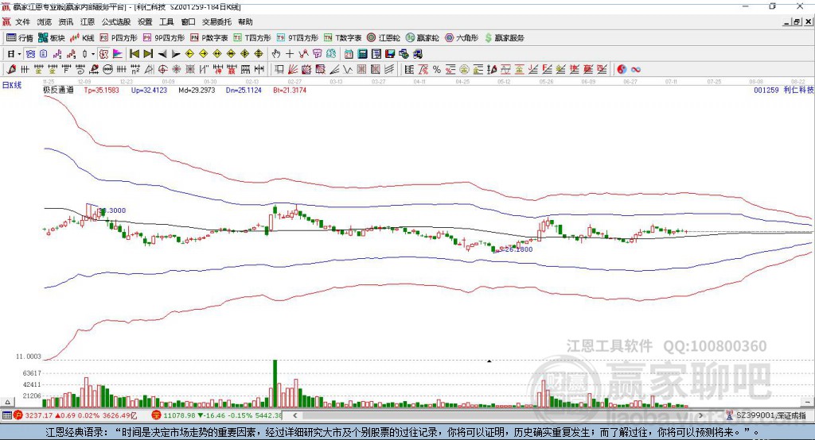Open the 行情 market quotes view
Image resolution: width=815 pixels, height=440 pixels.
pyautogui.click(x=20, y=38)
